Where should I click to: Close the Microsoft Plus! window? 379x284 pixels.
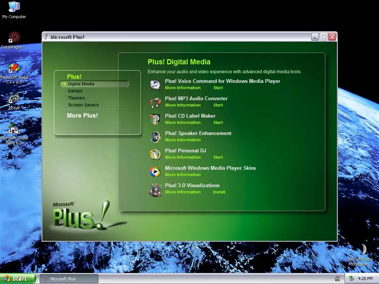pos(332,37)
